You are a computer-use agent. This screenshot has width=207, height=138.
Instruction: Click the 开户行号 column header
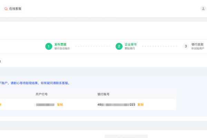(42, 94)
